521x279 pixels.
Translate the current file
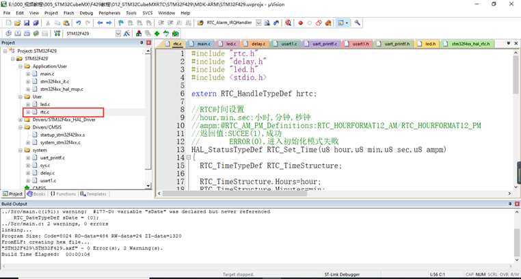9,34
